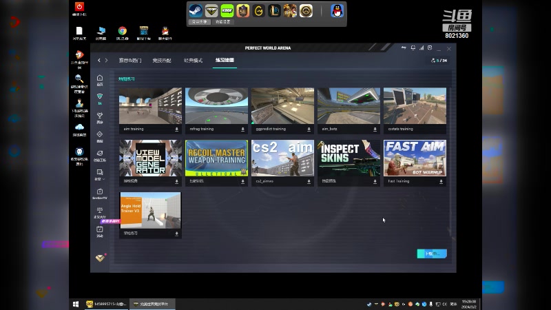Click the cyan downloading button
This screenshot has height=310, width=551.
pyautogui.click(x=432, y=254)
